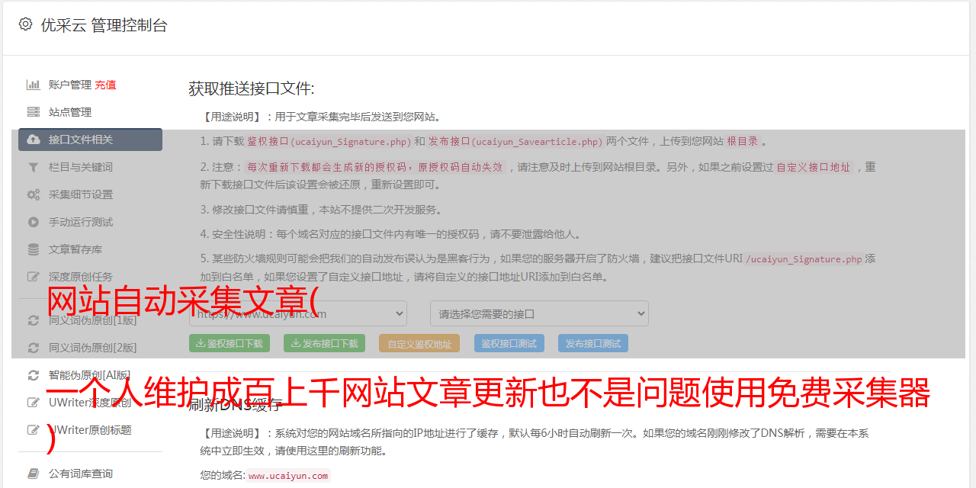
Task: Click the highlighted 自定义接口地址 text
Action: (814, 167)
